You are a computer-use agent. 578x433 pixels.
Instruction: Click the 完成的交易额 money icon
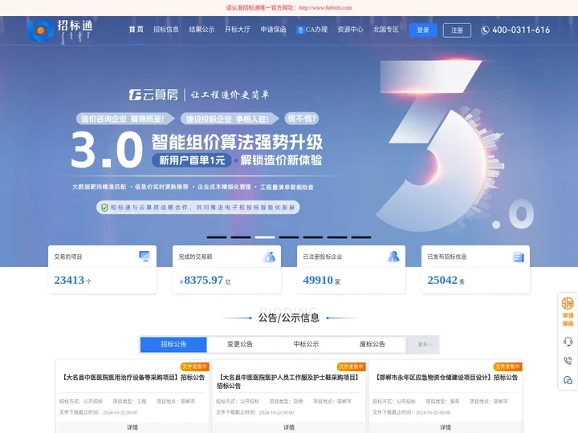(269, 257)
